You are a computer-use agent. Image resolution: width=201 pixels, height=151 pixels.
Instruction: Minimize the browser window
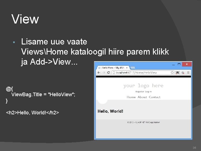point(173,64)
